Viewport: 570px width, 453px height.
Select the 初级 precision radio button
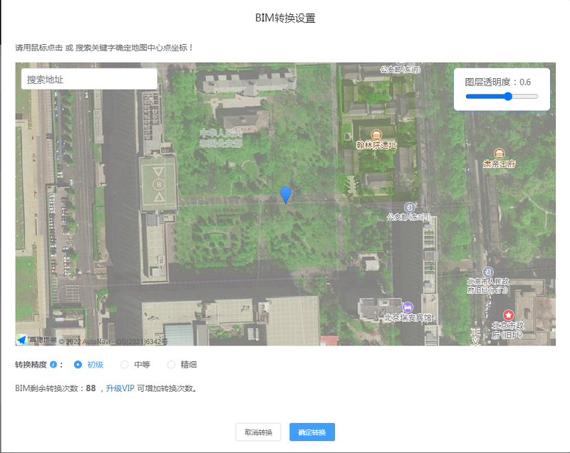pos(78,365)
